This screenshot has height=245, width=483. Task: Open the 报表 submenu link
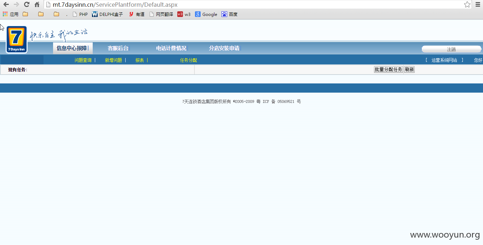point(139,60)
